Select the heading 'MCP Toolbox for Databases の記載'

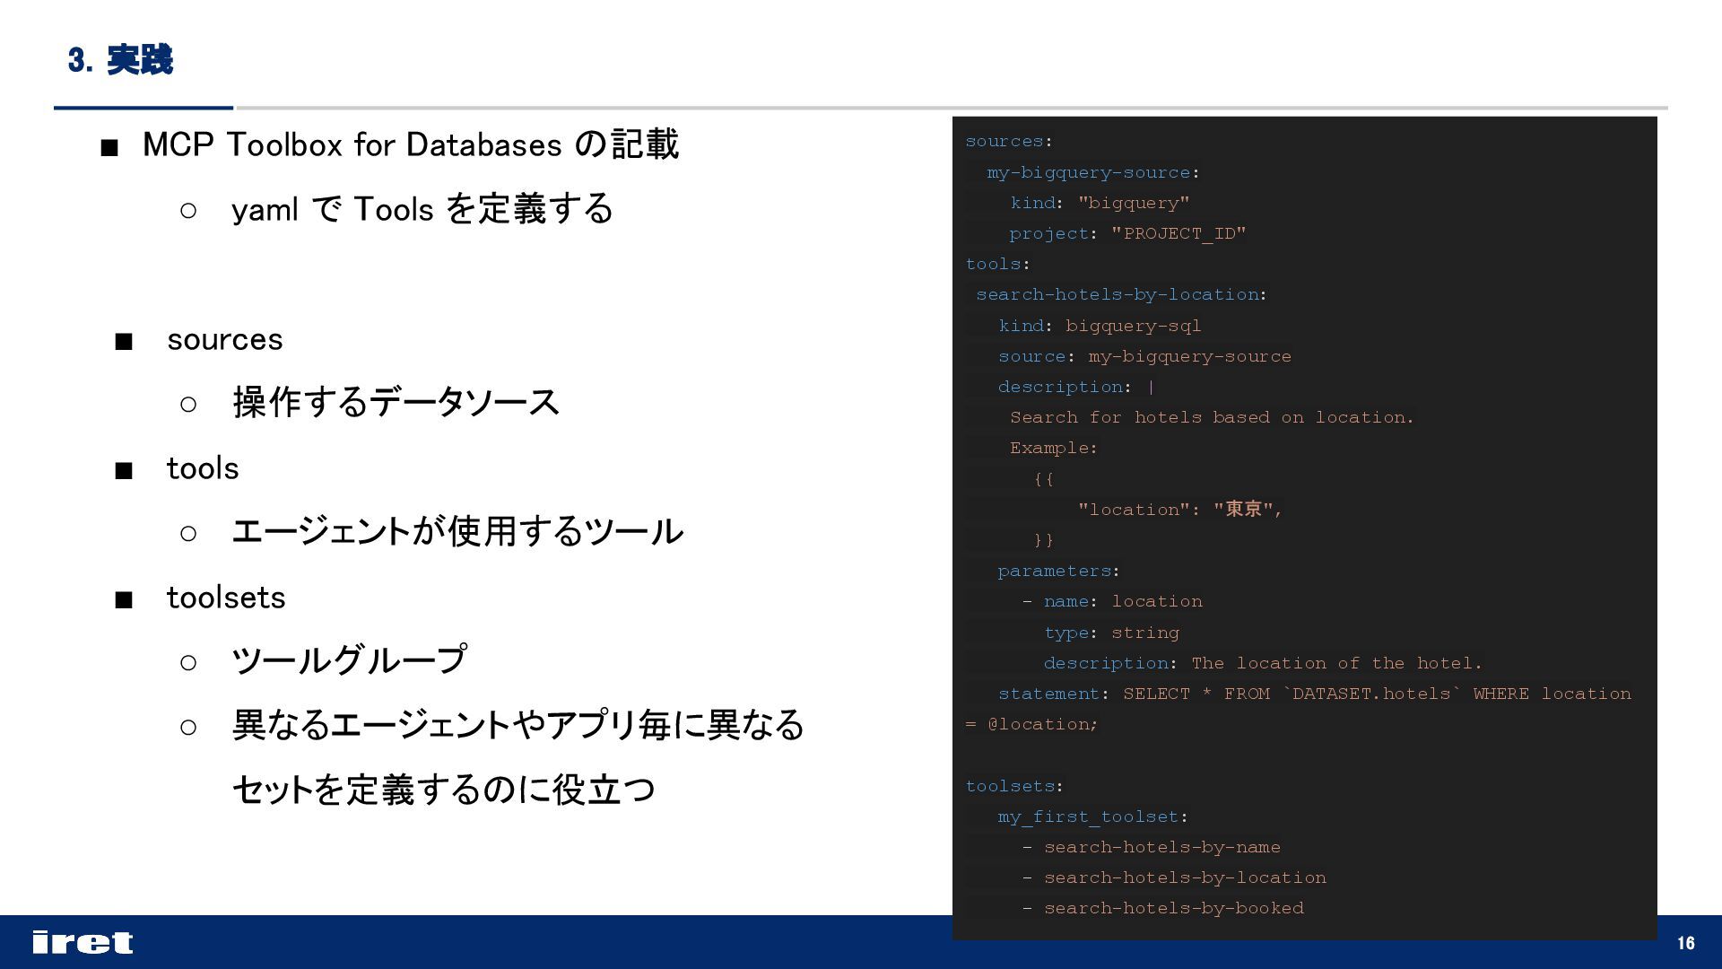[411, 144]
